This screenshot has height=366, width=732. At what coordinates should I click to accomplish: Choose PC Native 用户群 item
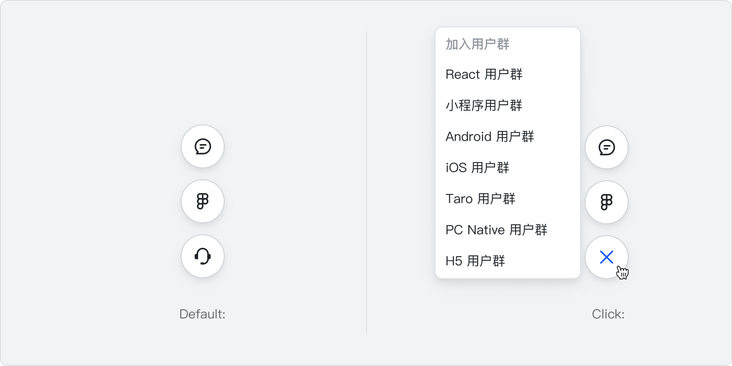pyautogui.click(x=508, y=230)
